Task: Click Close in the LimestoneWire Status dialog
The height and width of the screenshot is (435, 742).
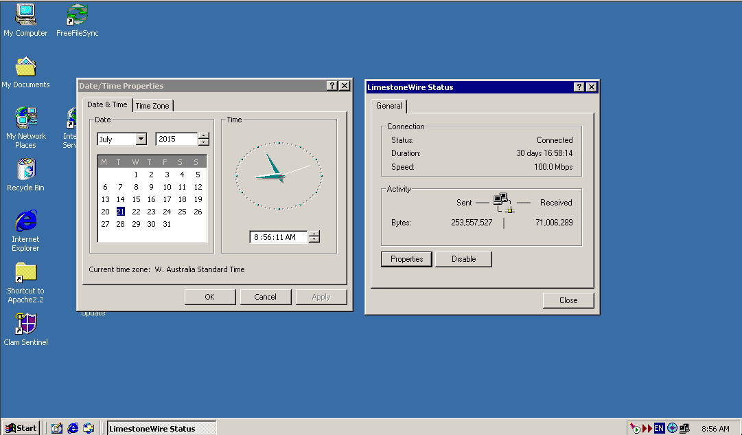Action: click(x=568, y=300)
